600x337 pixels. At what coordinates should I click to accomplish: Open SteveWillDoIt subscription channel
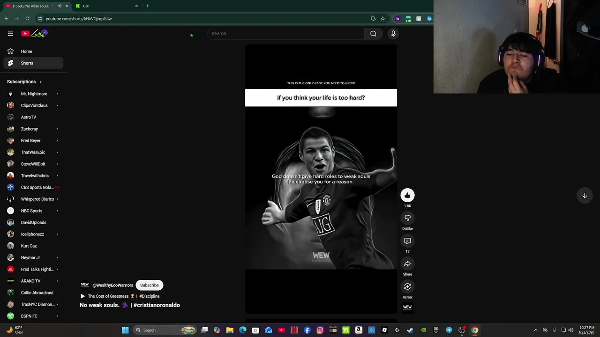33,164
